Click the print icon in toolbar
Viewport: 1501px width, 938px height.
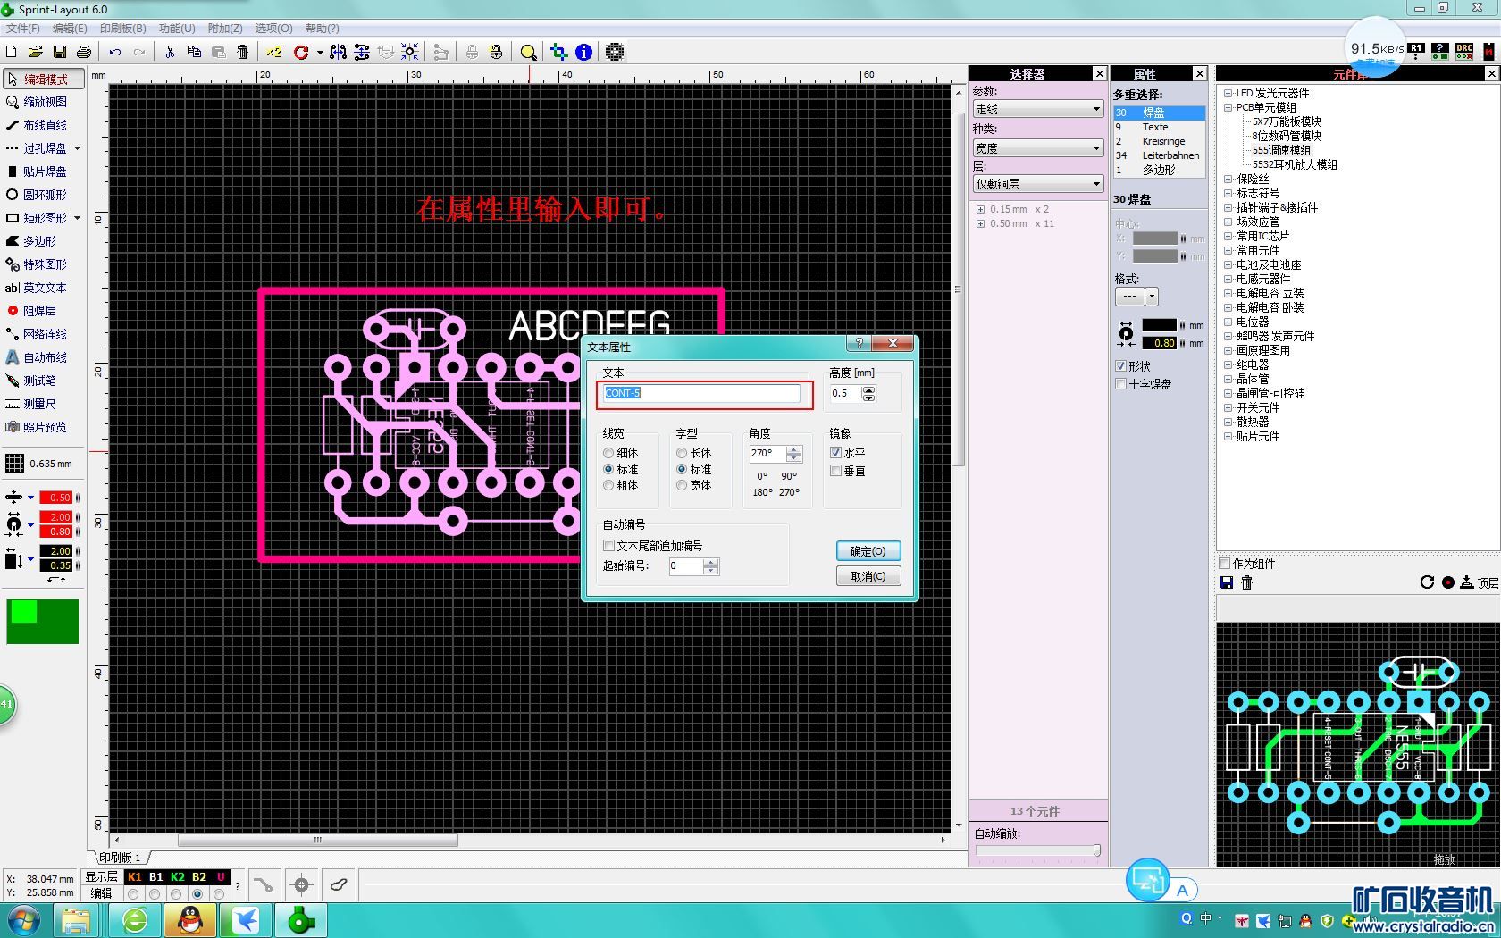84,53
